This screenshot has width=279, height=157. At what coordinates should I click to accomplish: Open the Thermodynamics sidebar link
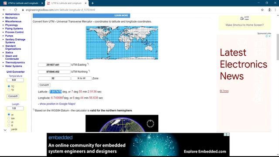coord(15,62)
